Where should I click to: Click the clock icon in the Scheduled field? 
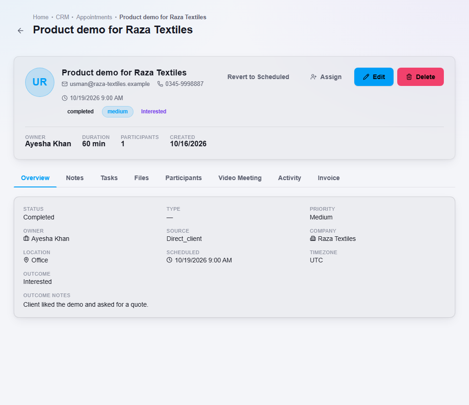point(169,260)
